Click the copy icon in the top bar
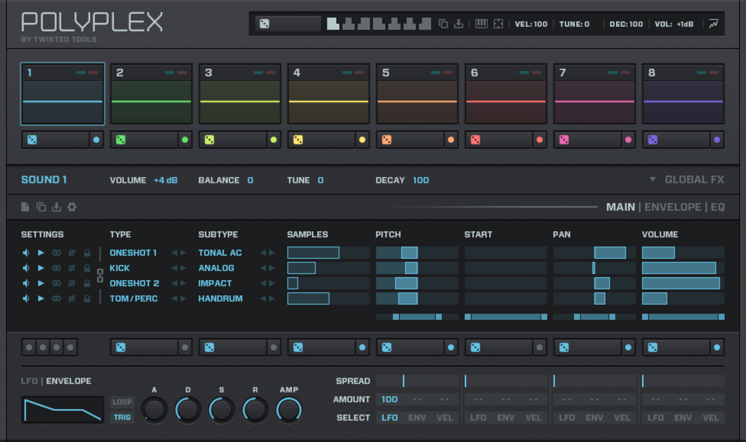This screenshot has height=442, width=746. 443,24
